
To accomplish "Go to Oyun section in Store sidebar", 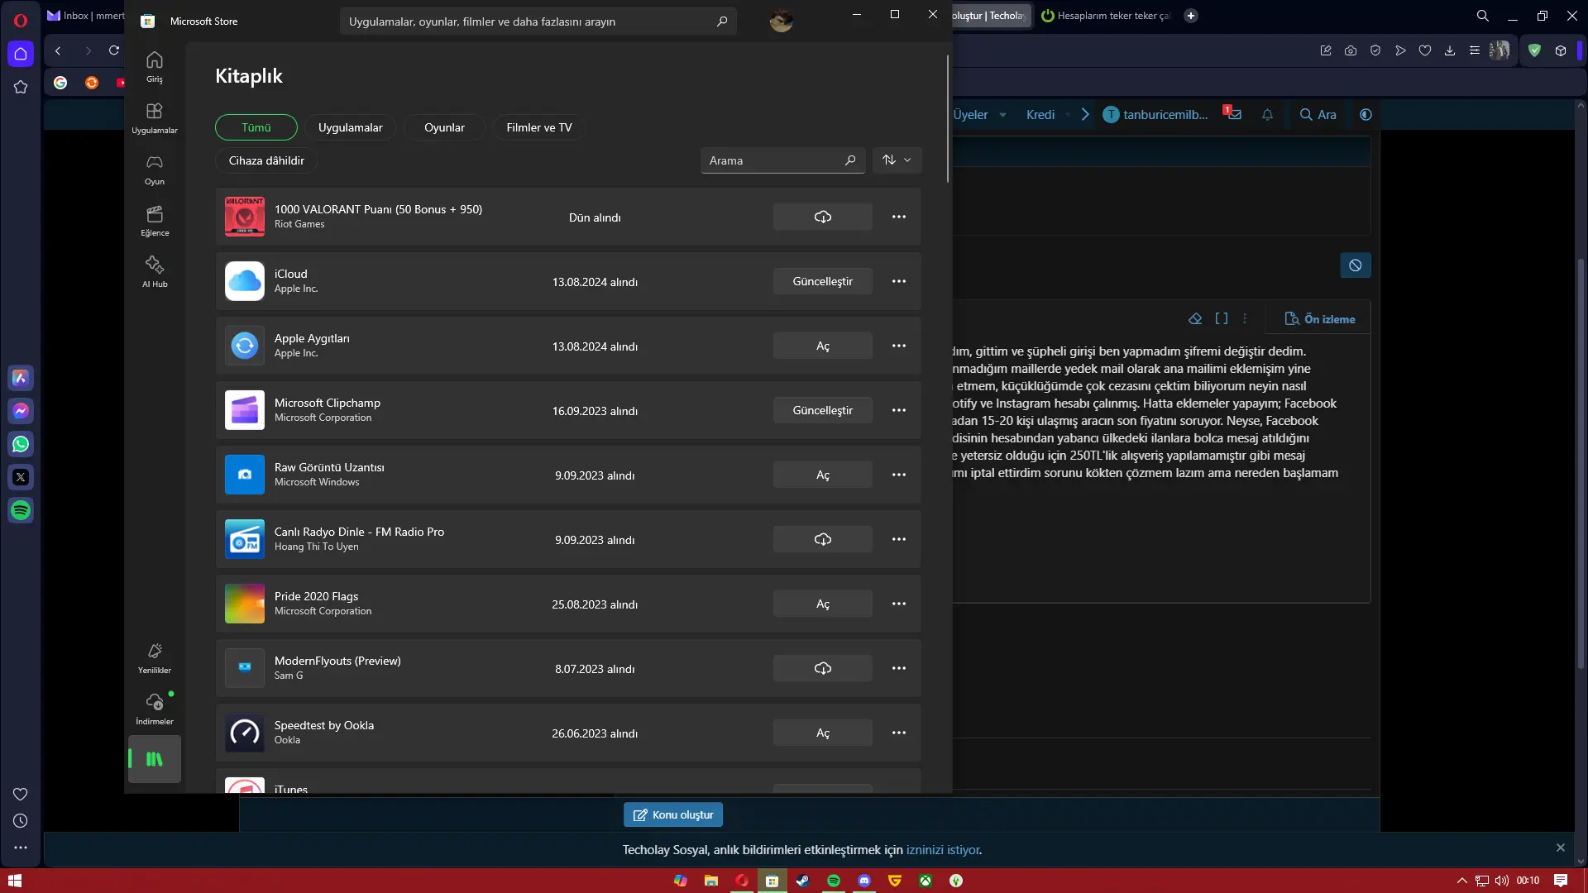I will click(x=155, y=170).
